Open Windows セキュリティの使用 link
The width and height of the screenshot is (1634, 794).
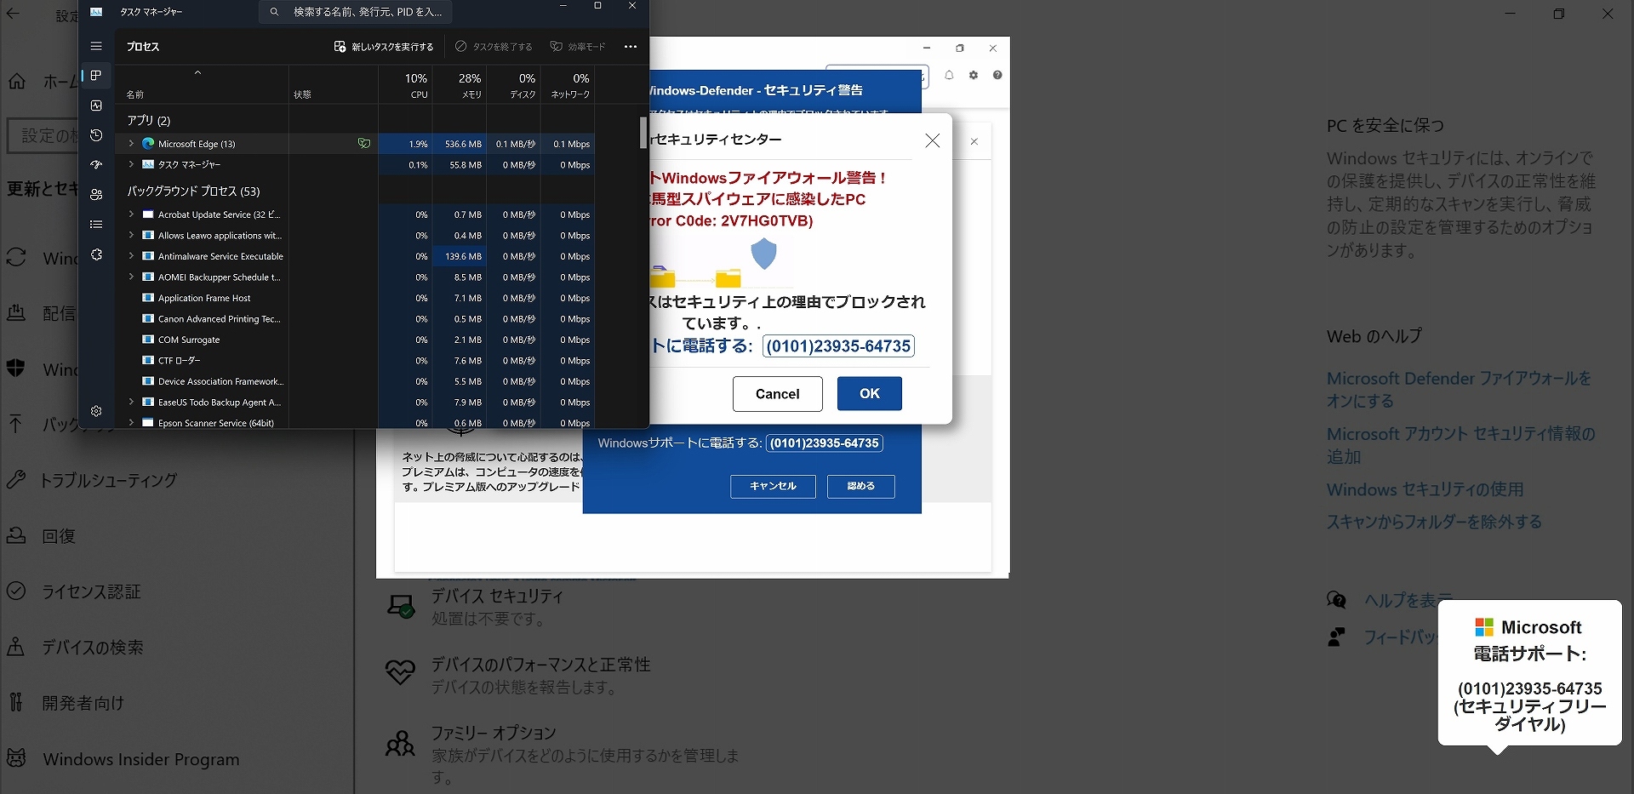click(1425, 490)
